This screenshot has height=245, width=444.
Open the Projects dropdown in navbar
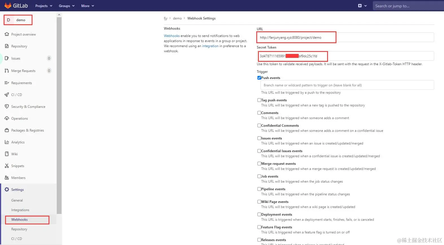44,6
